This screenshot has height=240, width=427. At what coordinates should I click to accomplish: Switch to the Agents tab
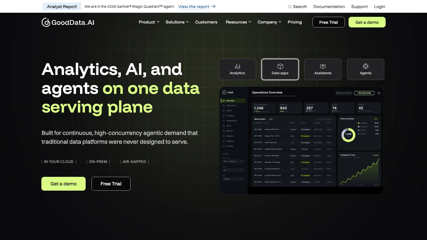[366, 69]
